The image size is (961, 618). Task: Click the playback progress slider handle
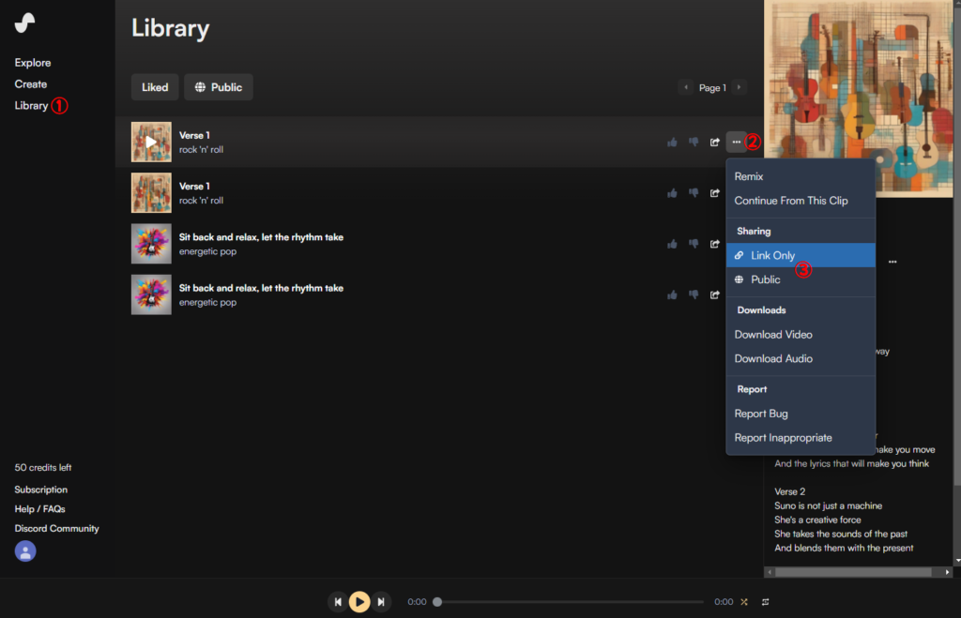coord(437,602)
